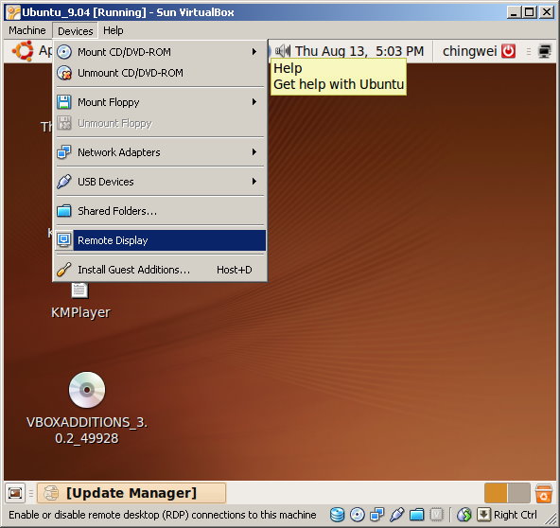
Task: Expand Network Adapters submenu arrow
Action: (254, 152)
